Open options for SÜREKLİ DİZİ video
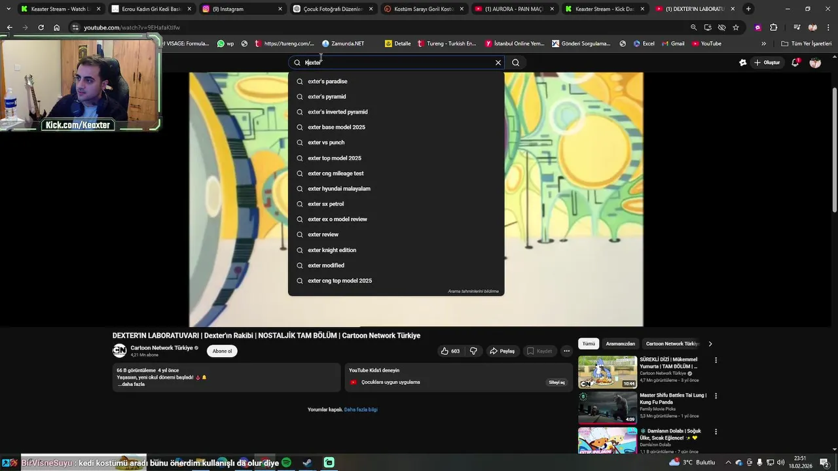Image resolution: width=838 pixels, height=471 pixels. coord(716,360)
